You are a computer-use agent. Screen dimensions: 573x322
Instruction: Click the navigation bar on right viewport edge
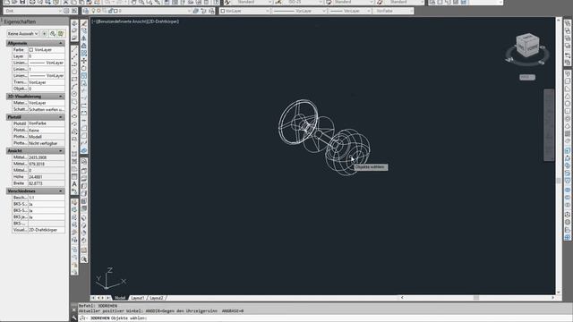(x=549, y=124)
